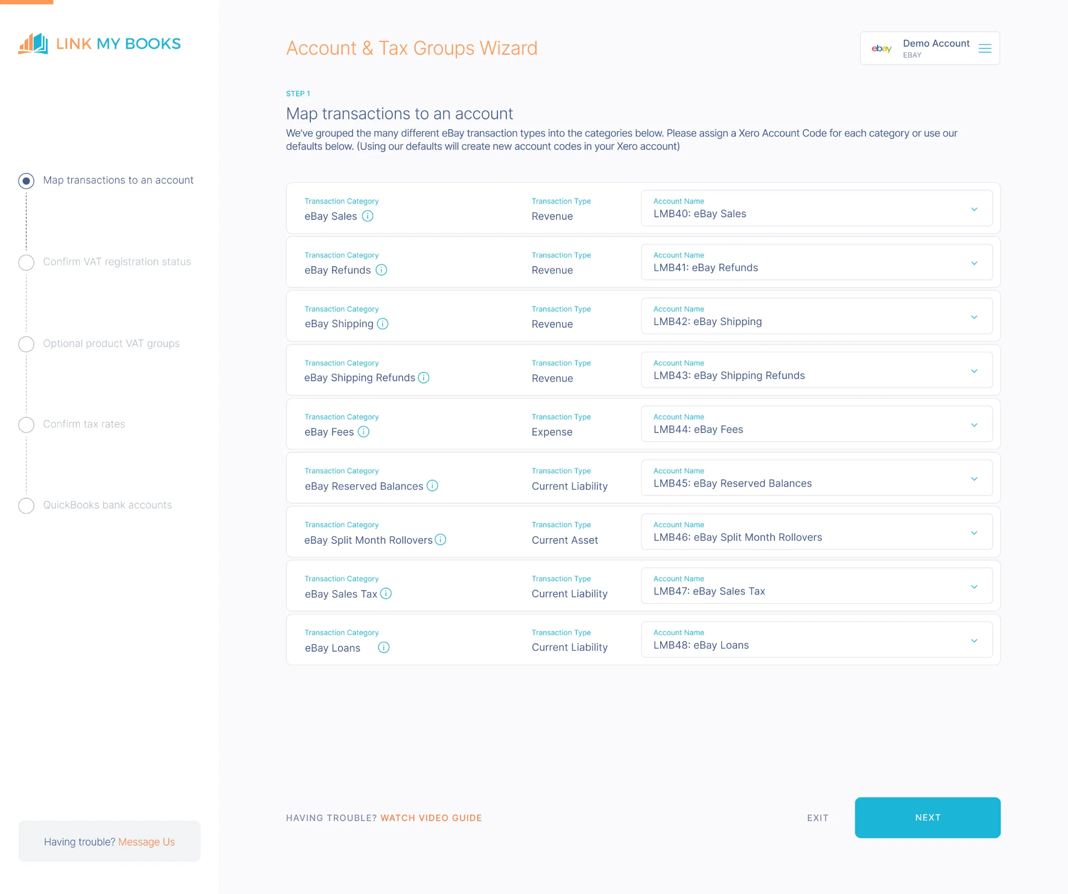Click the Link My Books logo
The height and width of the screenshot is (894, 1068).
click(x=100, y=44)
